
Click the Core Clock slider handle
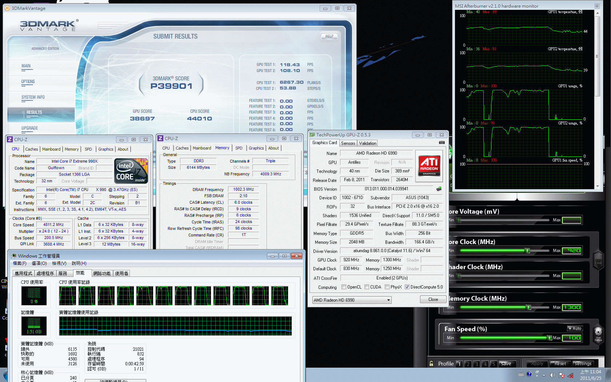click(x=528, y=250)
